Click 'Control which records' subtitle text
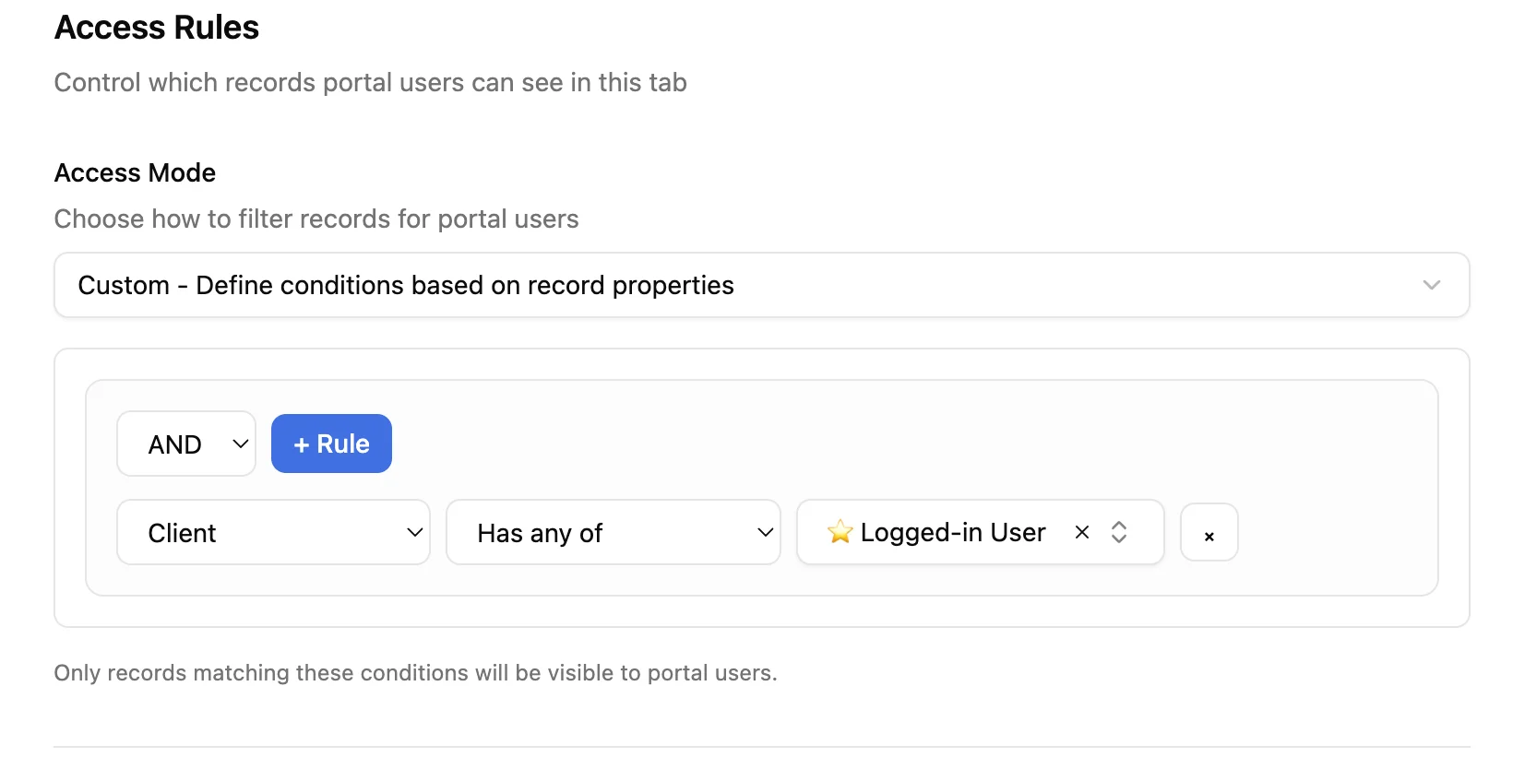 click(x=370, y=82)
